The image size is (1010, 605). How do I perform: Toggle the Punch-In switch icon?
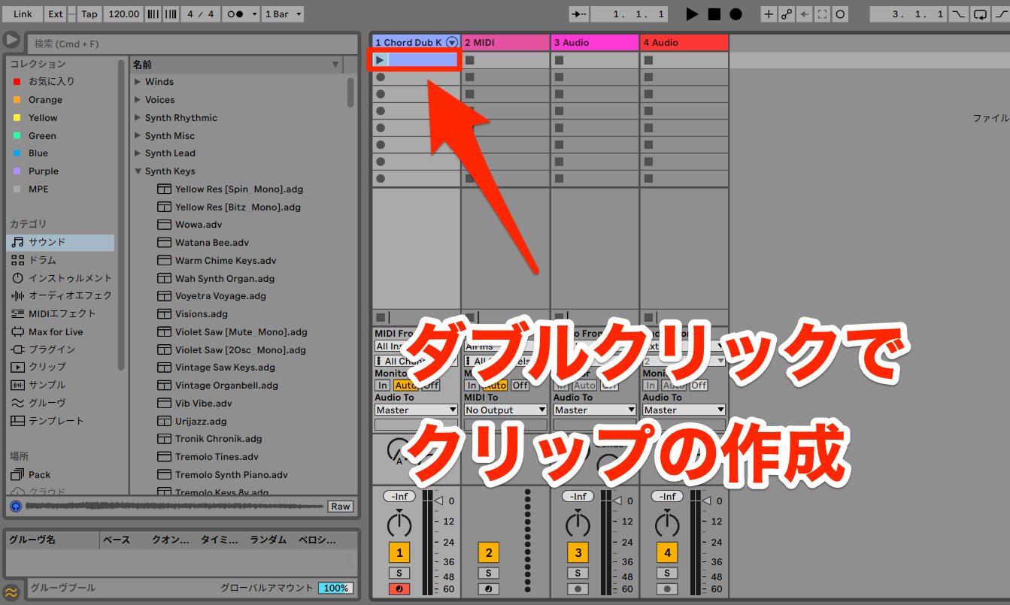[x=959, y=14]
